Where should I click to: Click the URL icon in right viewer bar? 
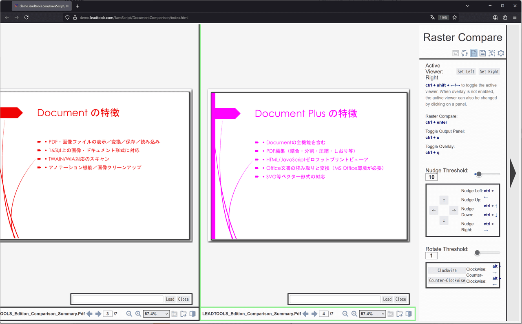391,314
